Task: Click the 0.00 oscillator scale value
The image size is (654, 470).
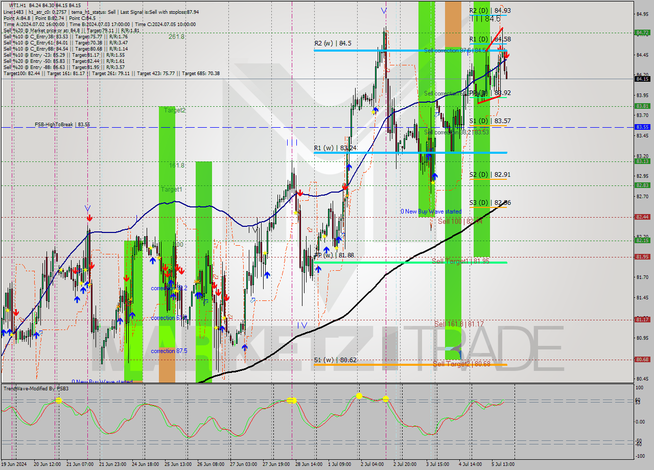Action: pyautogui.click(x=641, y=422)
